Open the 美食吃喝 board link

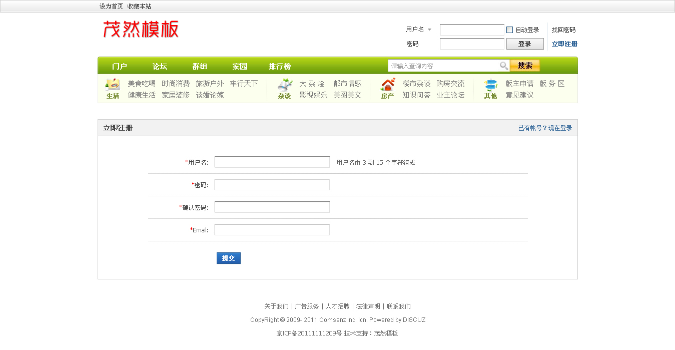point(142,84)
